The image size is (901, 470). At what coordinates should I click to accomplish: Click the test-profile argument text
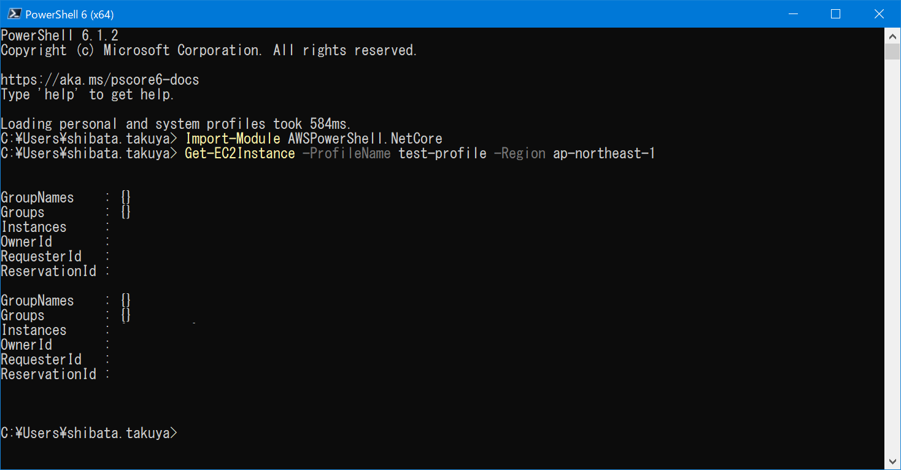[441, 153]
